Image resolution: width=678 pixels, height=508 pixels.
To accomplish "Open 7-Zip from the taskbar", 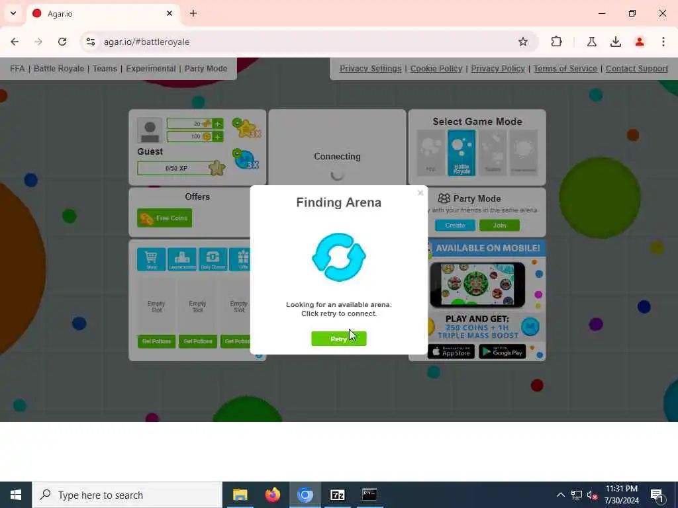I will point(337,495).
